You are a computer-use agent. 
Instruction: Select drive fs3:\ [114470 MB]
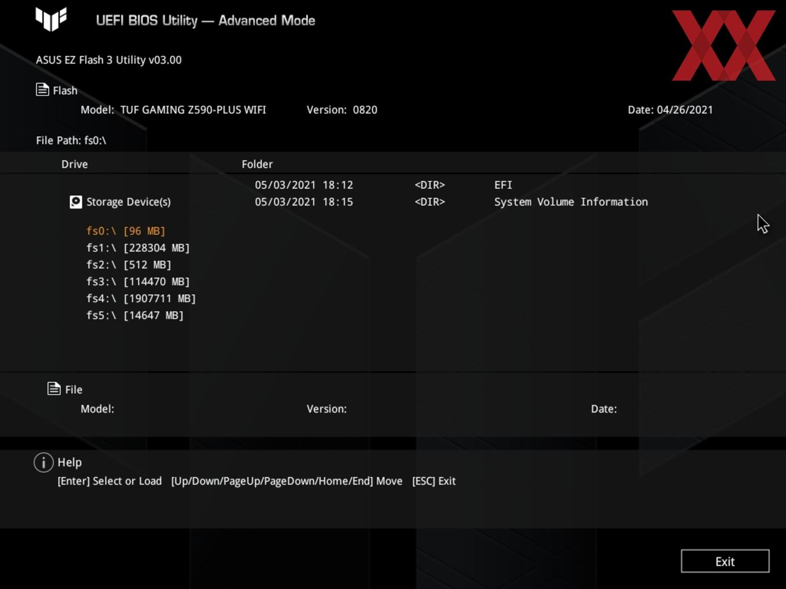click(x=138, y=281)
